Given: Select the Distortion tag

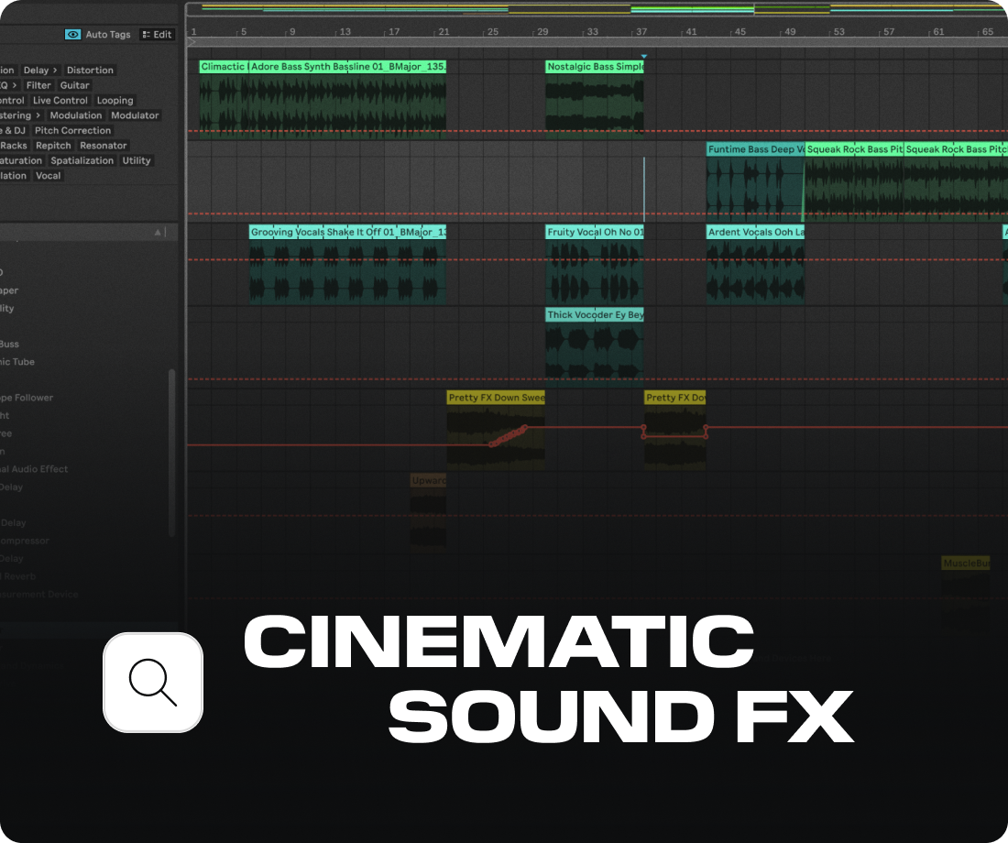Looking at the screenshot, I should coord(90,70).
